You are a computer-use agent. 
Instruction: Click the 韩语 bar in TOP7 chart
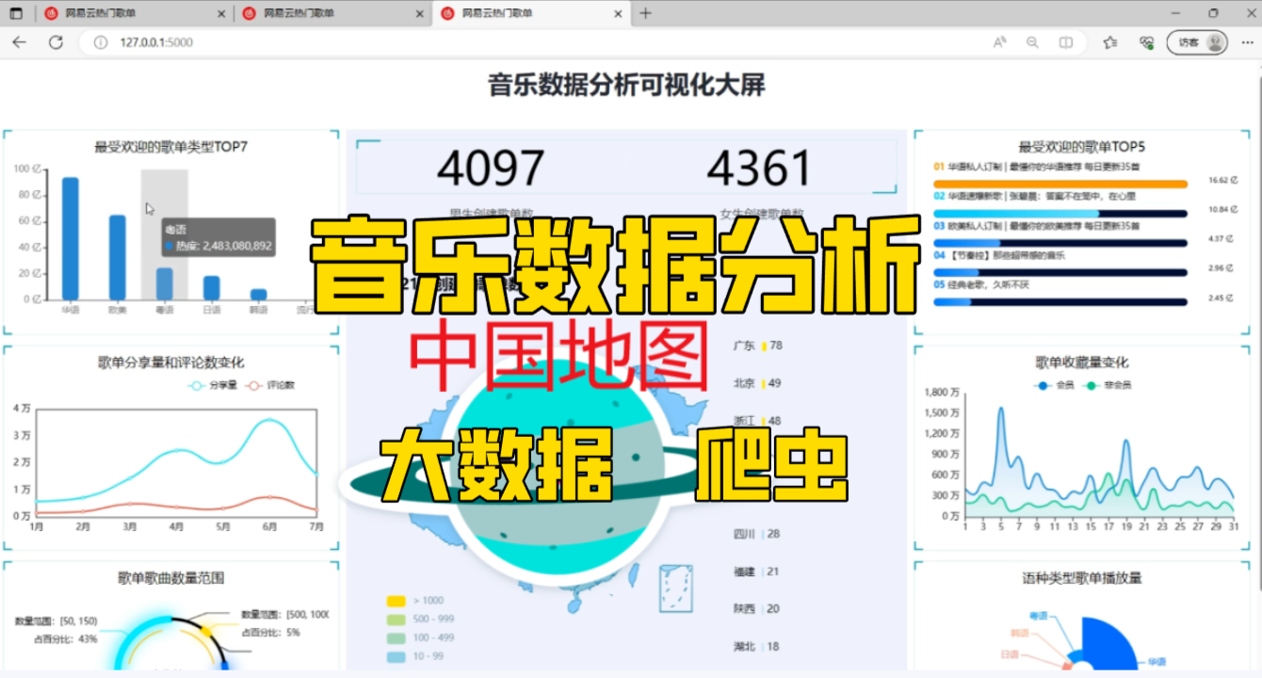pyautogui.click(x=258, y=294)
